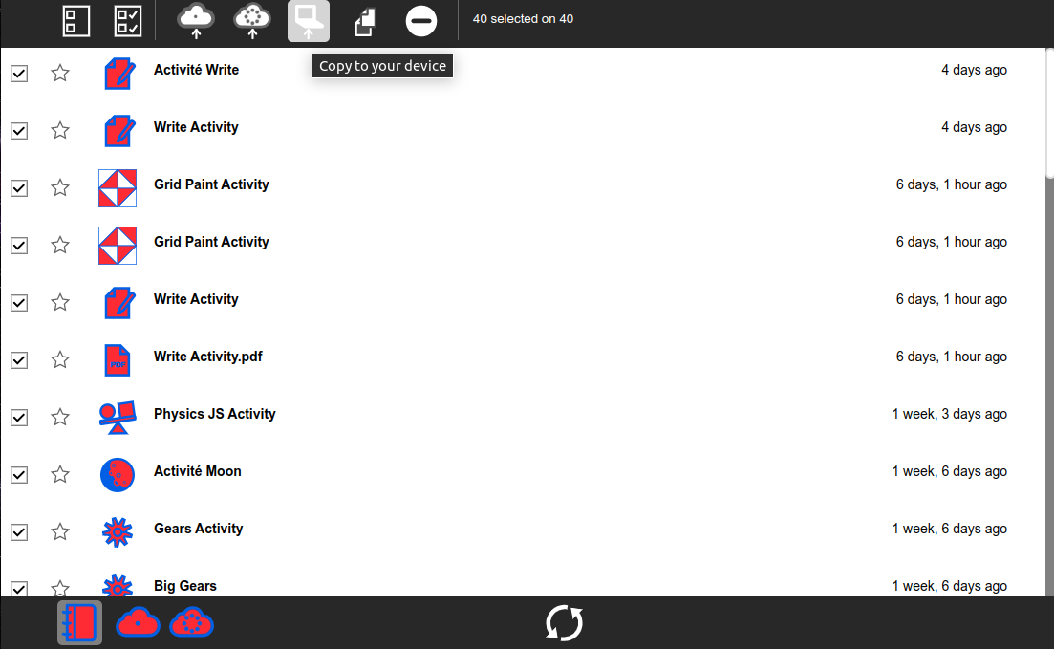1054x649 pixels.
Task: Uncheck Write Activity from 6 days ago
Action: click(x=19, y=303)
